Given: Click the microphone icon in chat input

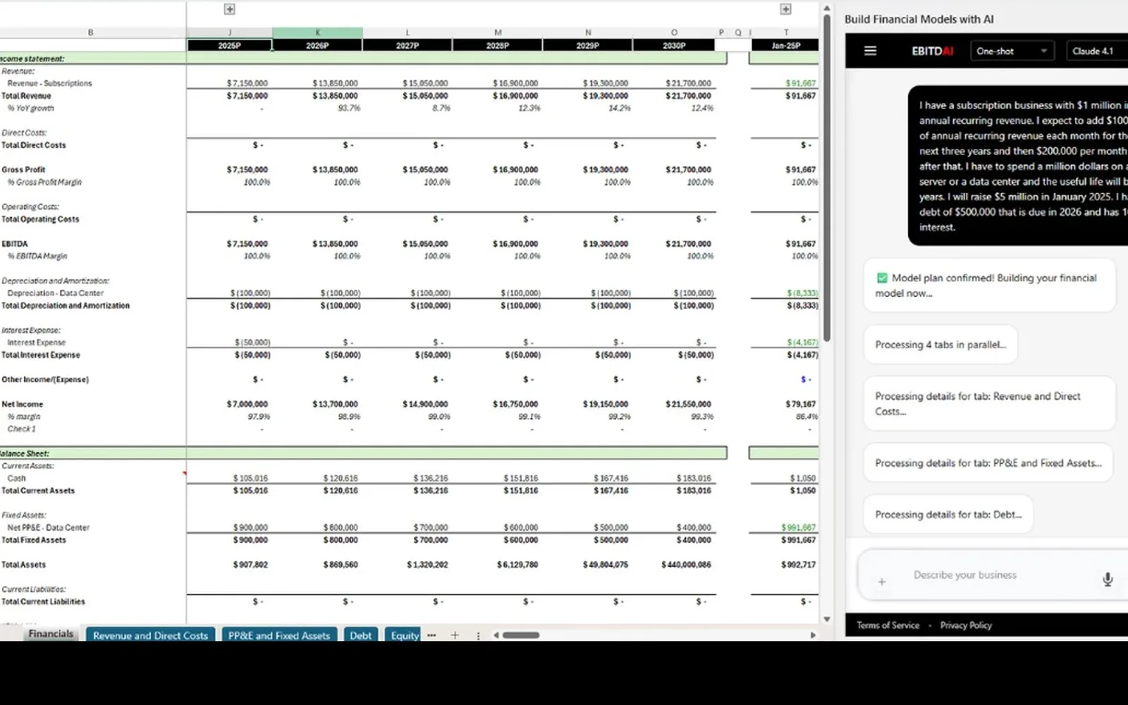Looking at the screenshot, I should pyautogui.click(x=1108, y=580).
